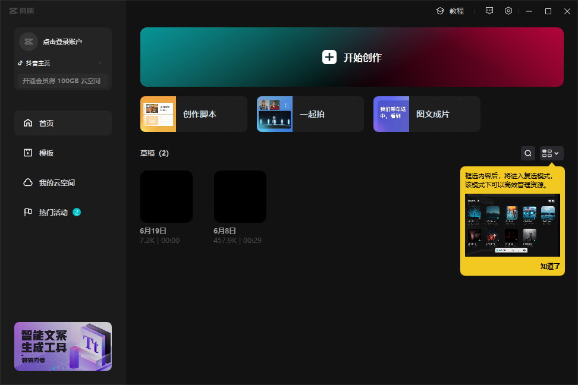
Task: Click the 草稿 (2) heading
Action: click(155, 153)
